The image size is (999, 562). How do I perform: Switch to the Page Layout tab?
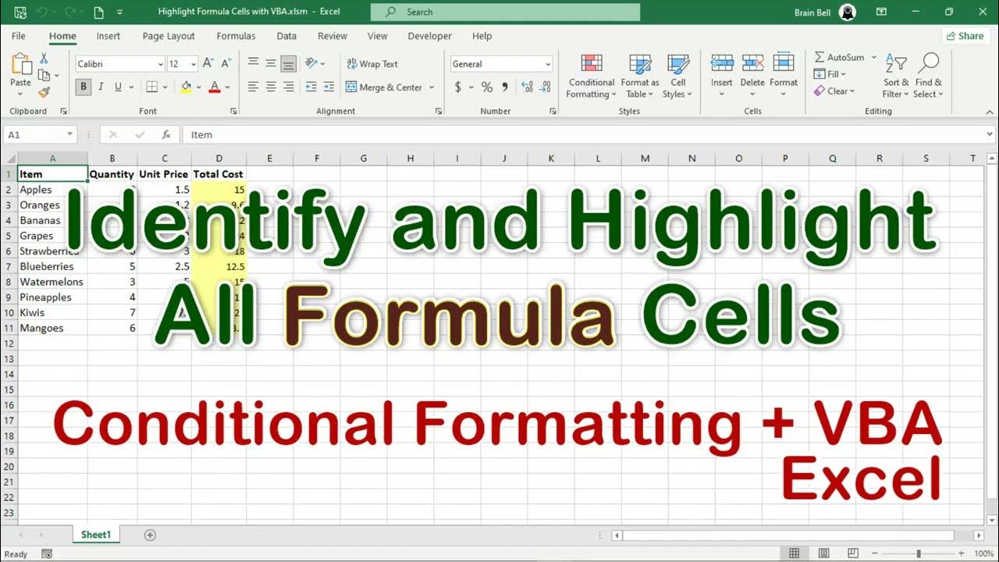[169, 36]
